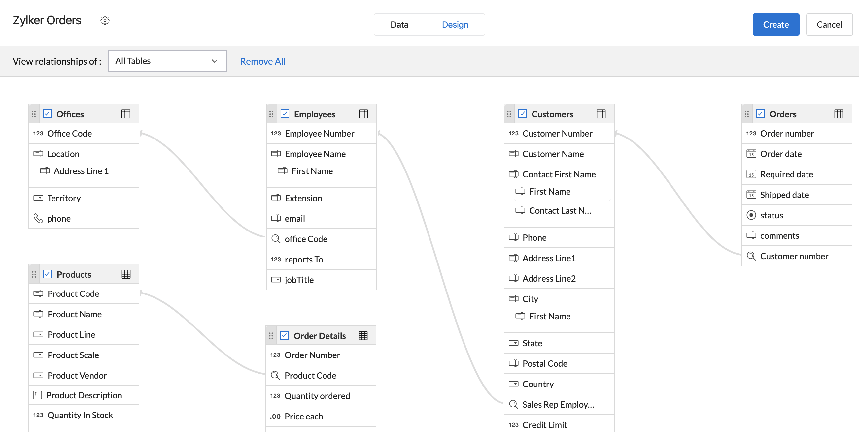Uncheck the Offices table checkbox
The height and width of the screenshot is (432, 859).
coord(47,114)
